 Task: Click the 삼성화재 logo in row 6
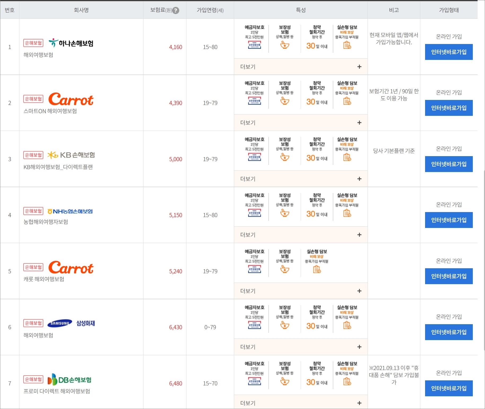coord(71,323)
